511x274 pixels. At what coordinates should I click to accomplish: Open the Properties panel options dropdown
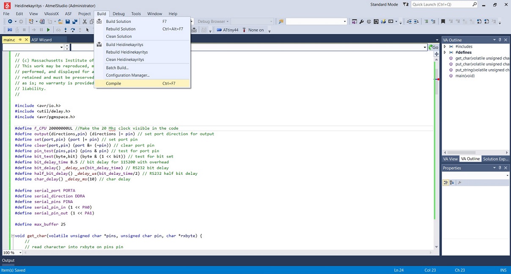(494, 168)
